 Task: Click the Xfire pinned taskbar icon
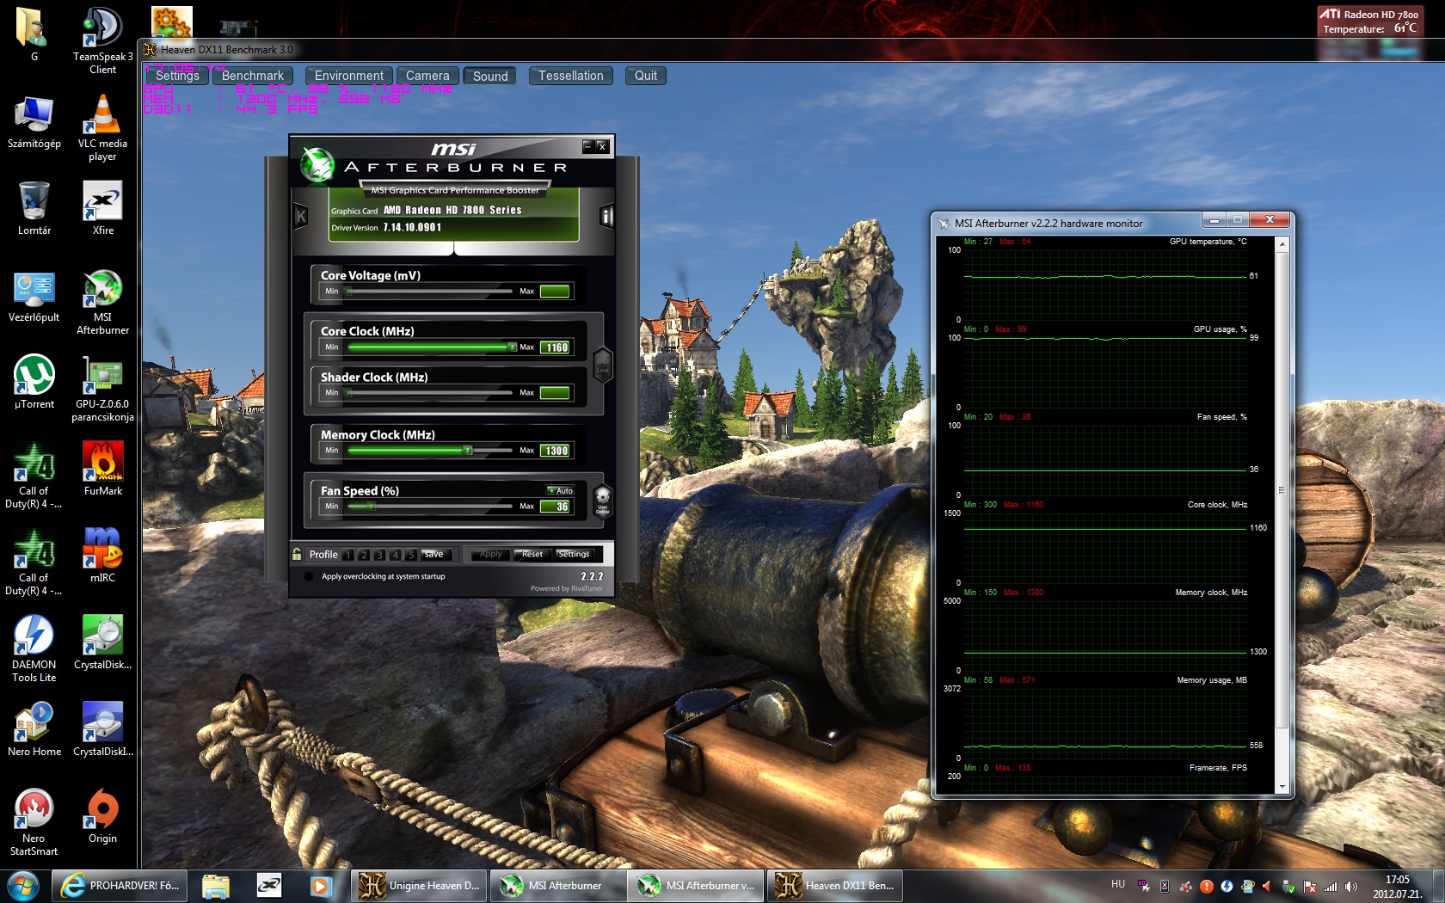pos(269,886)
